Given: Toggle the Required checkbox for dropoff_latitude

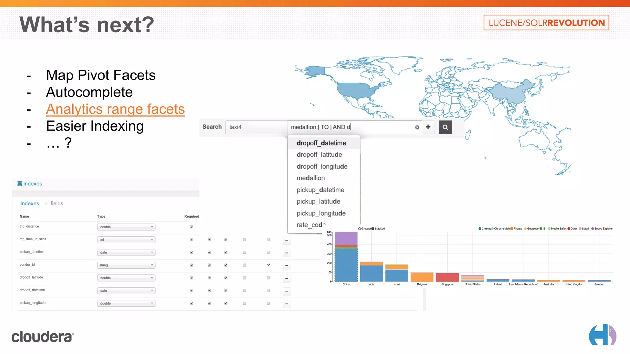Looking at the screenshot, I should [191, 278].
